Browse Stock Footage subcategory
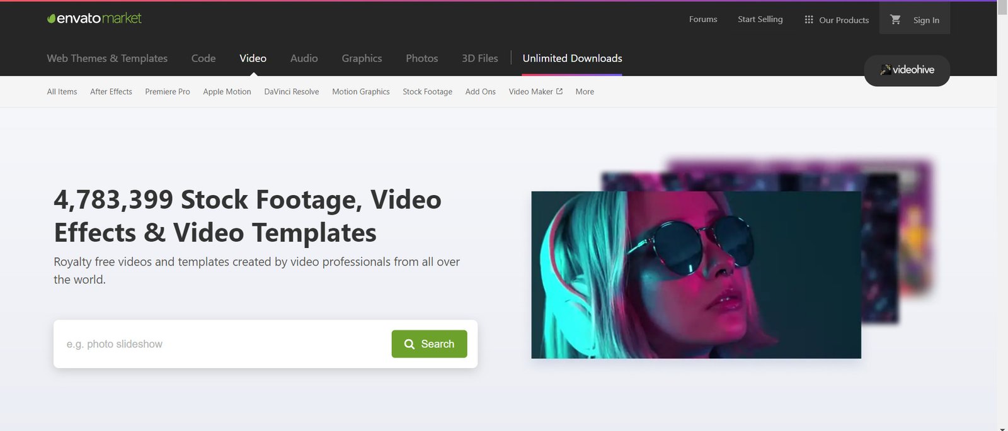Image resolution: width=1008 pixels, height=431 pixels. click(x=427, y=92)
